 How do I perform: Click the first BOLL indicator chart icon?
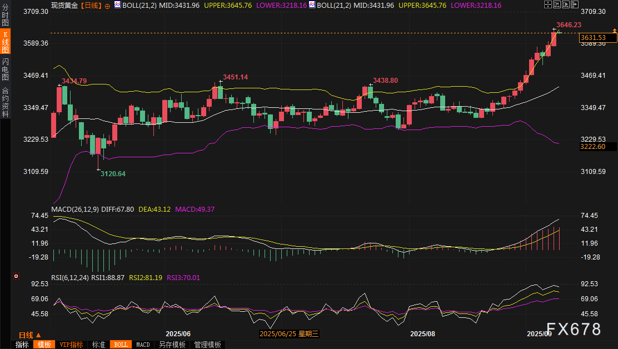tap(116, 5)
